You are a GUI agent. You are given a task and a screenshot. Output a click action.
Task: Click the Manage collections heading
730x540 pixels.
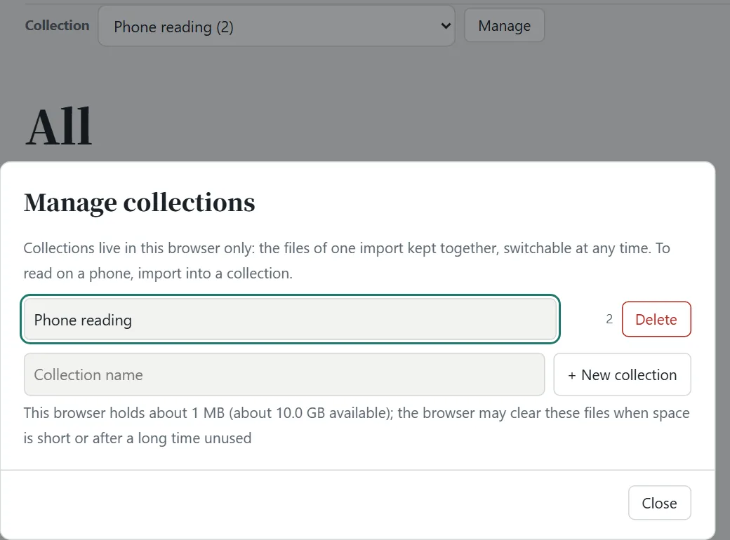pos(139,203)
